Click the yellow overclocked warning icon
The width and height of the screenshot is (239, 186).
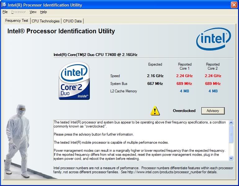click(x=155, y=111)
